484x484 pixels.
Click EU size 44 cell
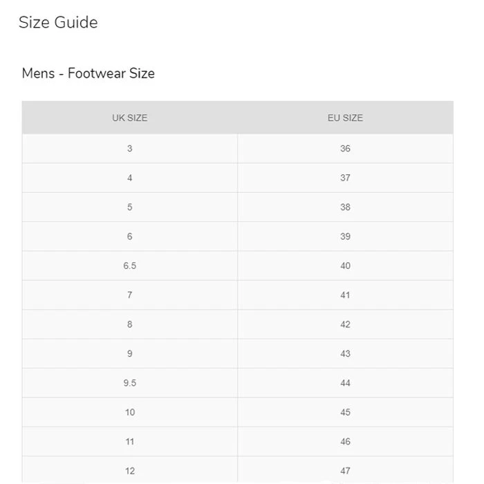(x=345, y=383)
